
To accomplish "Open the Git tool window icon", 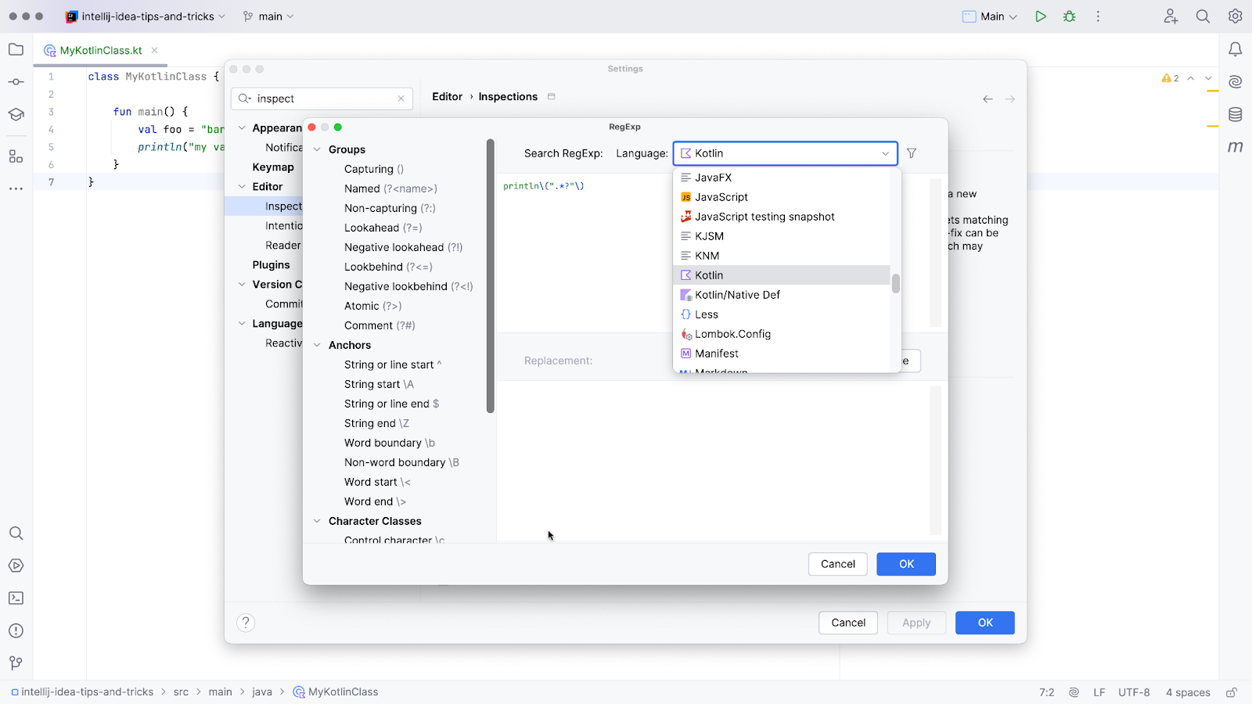I will [16, 663].
